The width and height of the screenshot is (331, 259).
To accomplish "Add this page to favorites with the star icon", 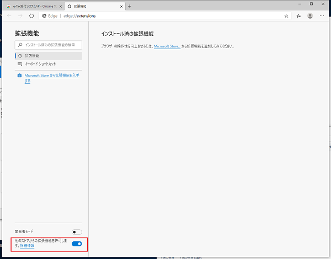I will 286,16.
